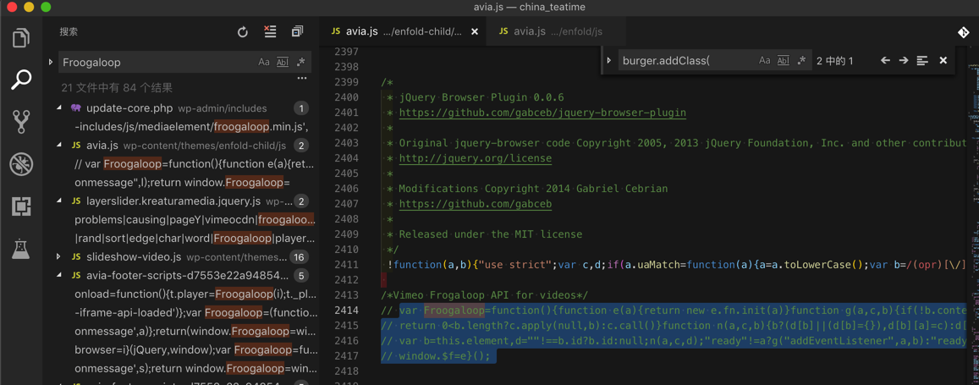Go to next match in find widget
Viewport: 979px width, 385px height.
(904, 61)
